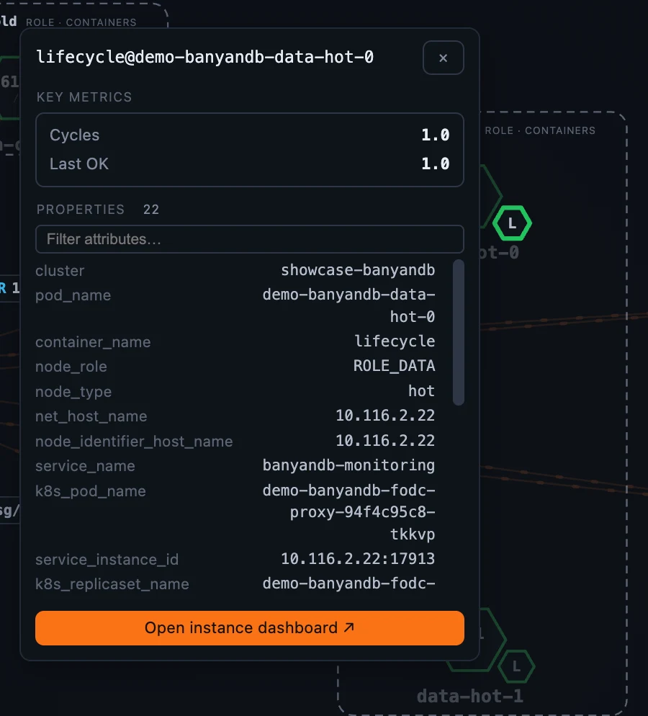Click the service_instance_id property label
The width and height of the screenshot is (648, 716).
tap(107, 560)
